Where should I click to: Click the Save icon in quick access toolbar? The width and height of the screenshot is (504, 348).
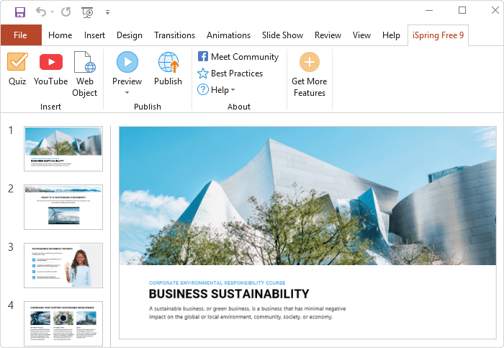click(x=20, y=12)
